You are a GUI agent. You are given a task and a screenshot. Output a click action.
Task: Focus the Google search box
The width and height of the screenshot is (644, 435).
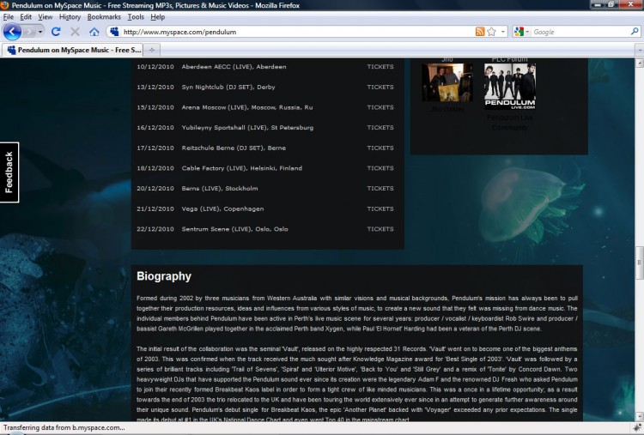[x=580, y=32]
